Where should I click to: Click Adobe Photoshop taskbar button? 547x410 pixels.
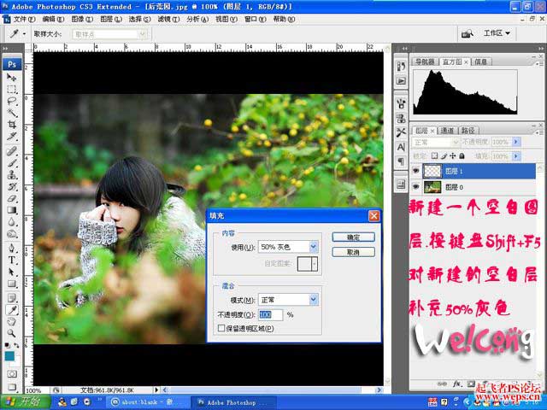click(233, 402)
